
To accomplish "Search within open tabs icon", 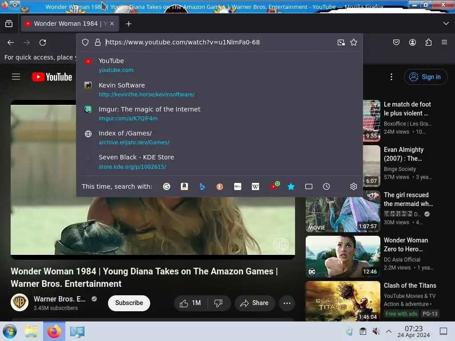I will coord(309,186).
